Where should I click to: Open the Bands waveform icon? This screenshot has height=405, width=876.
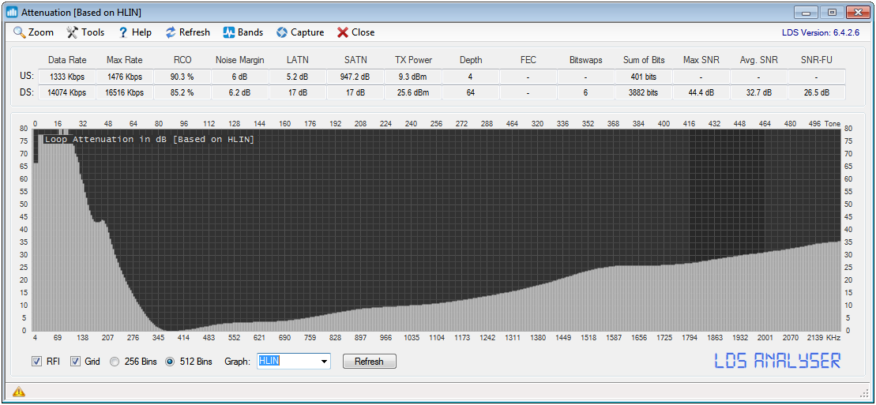pos(229,32)
